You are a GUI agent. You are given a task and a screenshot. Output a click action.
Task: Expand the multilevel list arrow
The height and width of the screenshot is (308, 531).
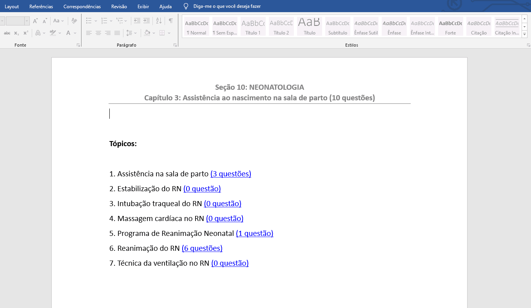(126, 21)
